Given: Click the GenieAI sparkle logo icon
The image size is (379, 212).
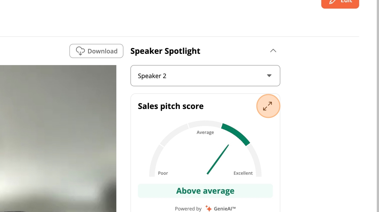Looking at the screenshot, I should point(208,208).
